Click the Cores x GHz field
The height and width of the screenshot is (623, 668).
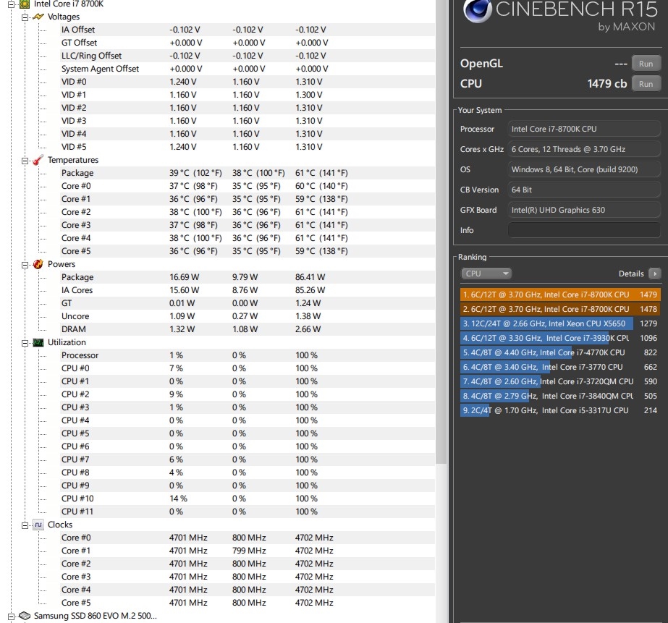[x=583, y=149]
